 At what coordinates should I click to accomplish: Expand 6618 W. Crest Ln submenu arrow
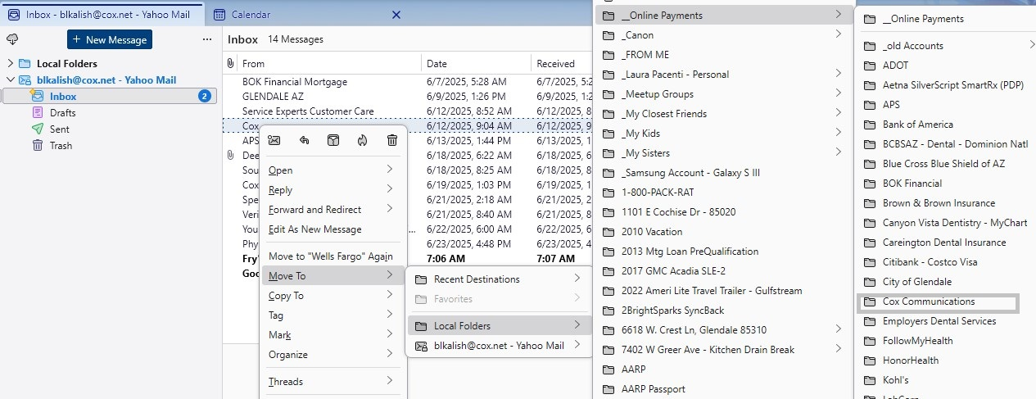coord(839,329)
